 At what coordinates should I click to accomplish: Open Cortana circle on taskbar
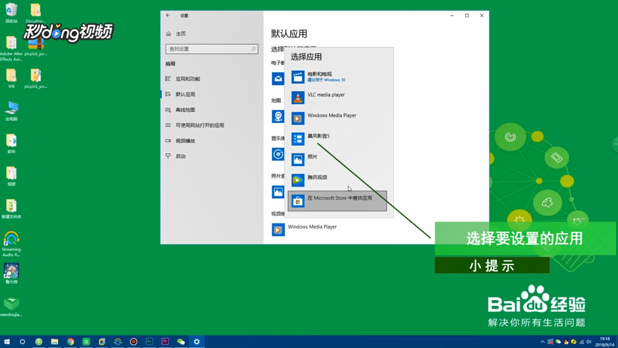[x=22, y=342]
